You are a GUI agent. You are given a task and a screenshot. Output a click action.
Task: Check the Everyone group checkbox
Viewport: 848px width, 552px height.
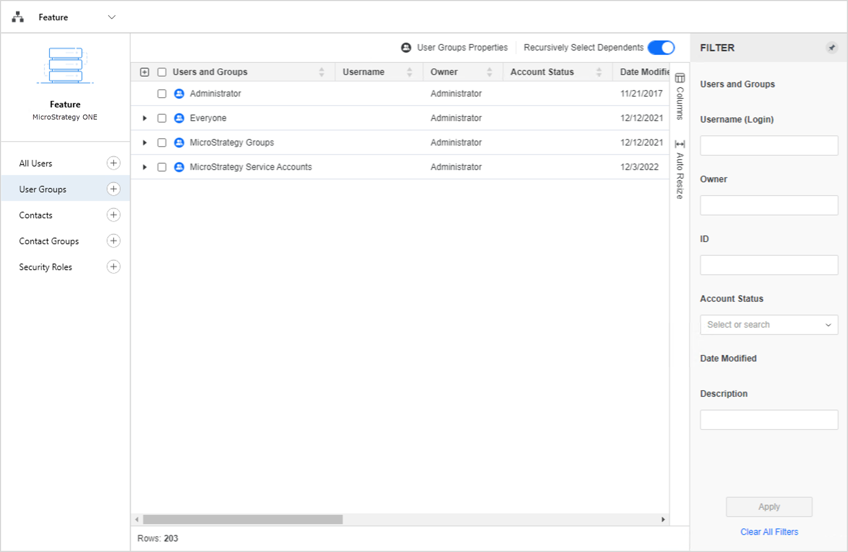[162, 118]
